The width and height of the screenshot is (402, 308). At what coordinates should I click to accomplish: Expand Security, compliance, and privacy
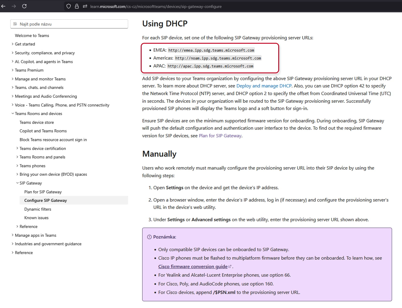45,53
